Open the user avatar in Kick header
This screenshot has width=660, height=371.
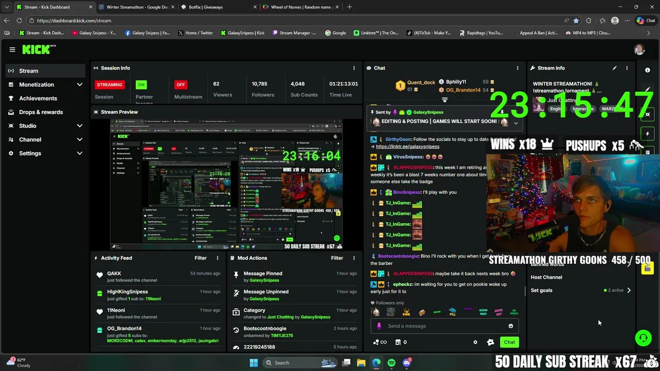pyautogui.click(x=639, y=49)
